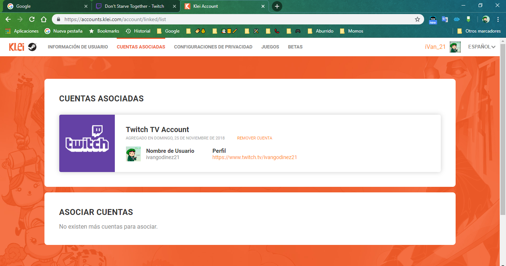Open the extension with the 'new' badge
The image size is (506, 266).
pos(433,20)
